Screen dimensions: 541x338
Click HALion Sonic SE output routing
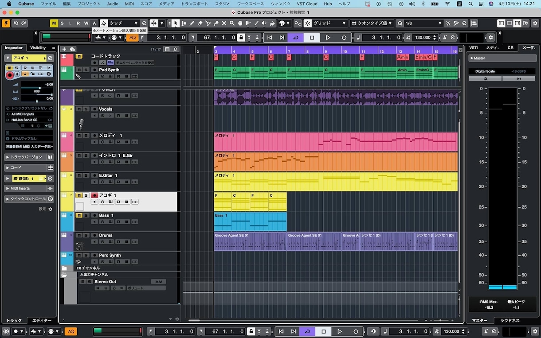coord(29,120)
